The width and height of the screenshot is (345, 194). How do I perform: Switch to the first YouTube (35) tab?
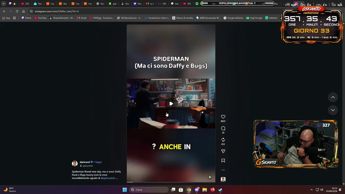pos(25,4)
